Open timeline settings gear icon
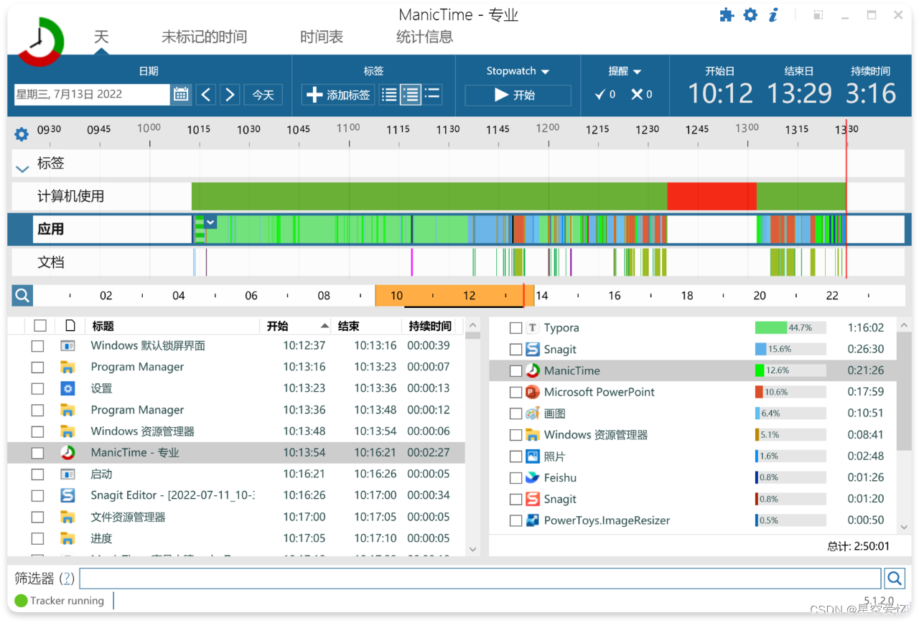919x623 pixels. pyautogui.click(x=22, y=134)
